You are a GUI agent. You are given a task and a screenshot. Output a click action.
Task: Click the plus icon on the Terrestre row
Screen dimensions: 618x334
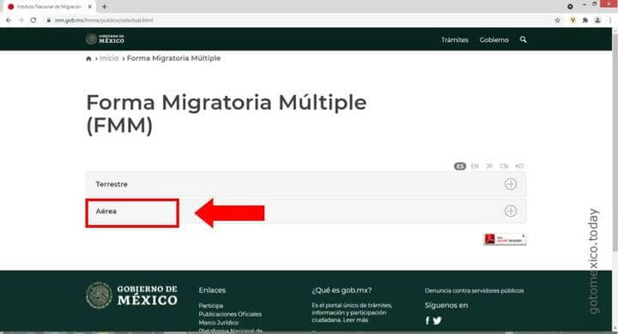point(511,184)
